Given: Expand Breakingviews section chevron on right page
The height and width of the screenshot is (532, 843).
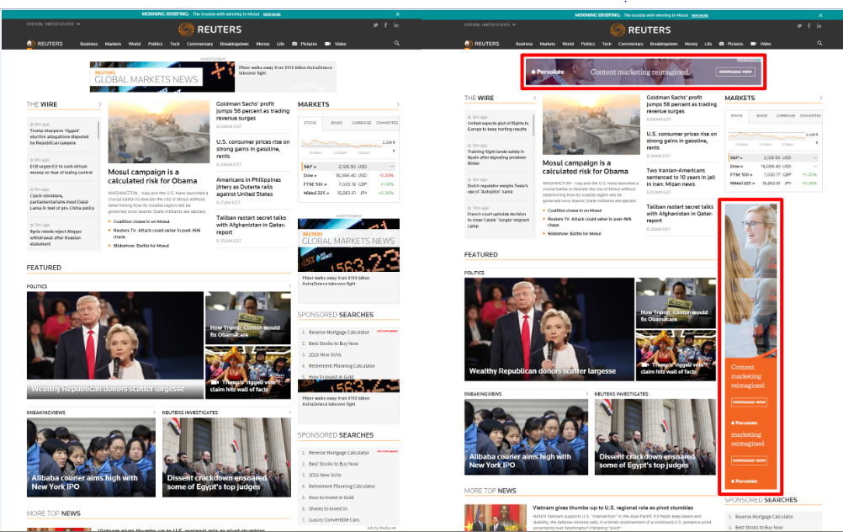Looking at the screenshot, I should pos(586,394).
